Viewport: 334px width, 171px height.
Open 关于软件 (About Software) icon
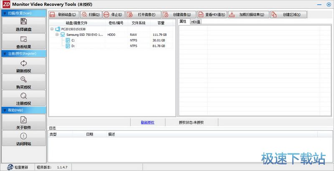(23, 120)
